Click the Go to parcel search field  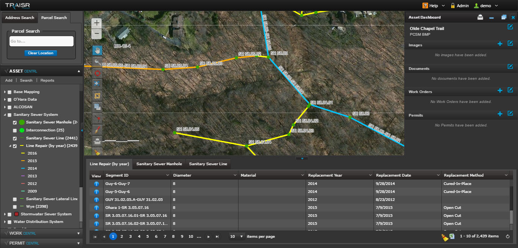[41, 41]
